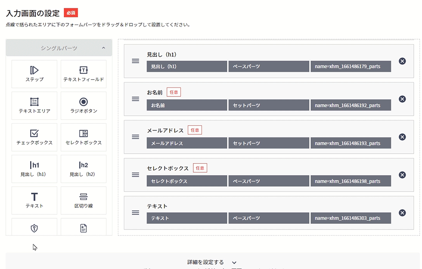
Task: Select the ステップ step part icon
Action: coord(34,70)
